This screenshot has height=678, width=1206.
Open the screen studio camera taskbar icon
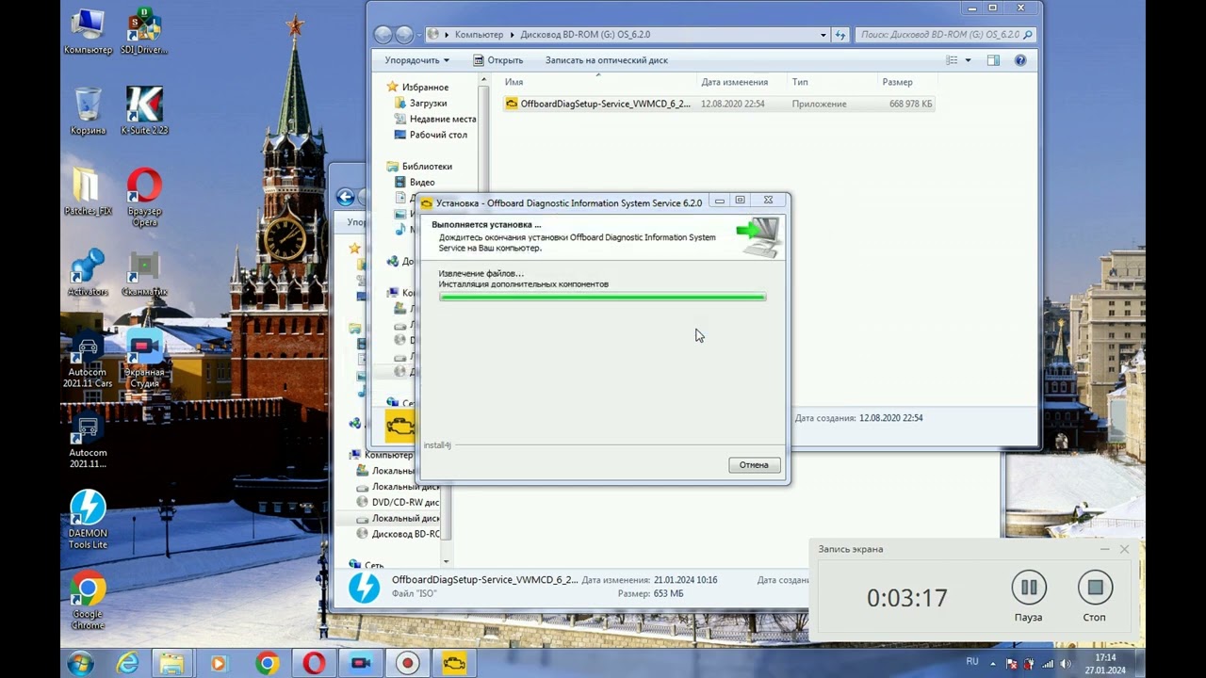click(x=361, y=663)
